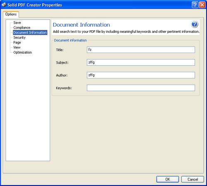Click the Solid PDF Creator printer icon
Viewport: 207px width, 186px height.
4,5
